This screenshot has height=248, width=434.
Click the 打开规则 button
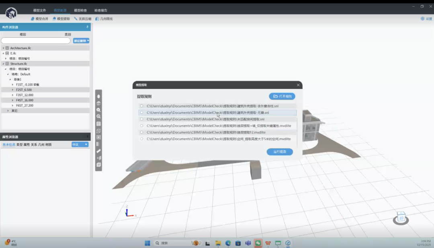click(x=282, y=96)
